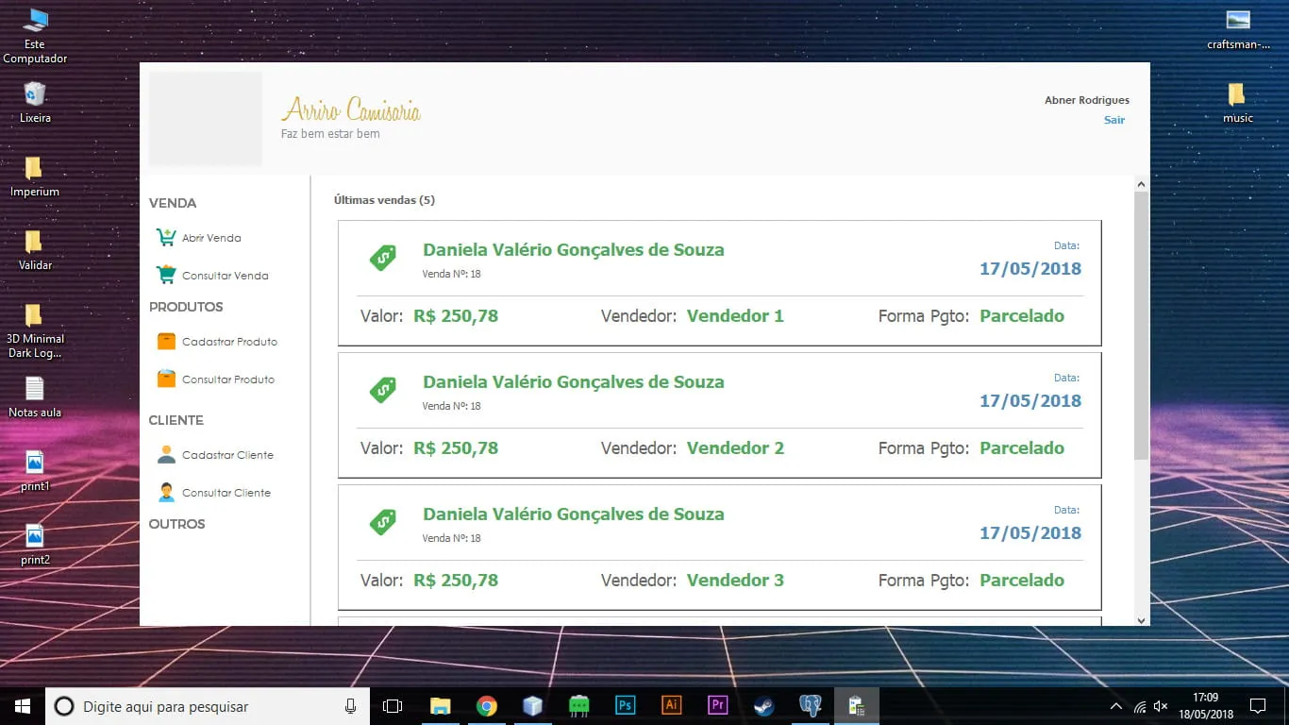Viewport: 1289px width, 725px height.
Task: Click the microphone icon in taskbar search
Action: click(350, 706)
